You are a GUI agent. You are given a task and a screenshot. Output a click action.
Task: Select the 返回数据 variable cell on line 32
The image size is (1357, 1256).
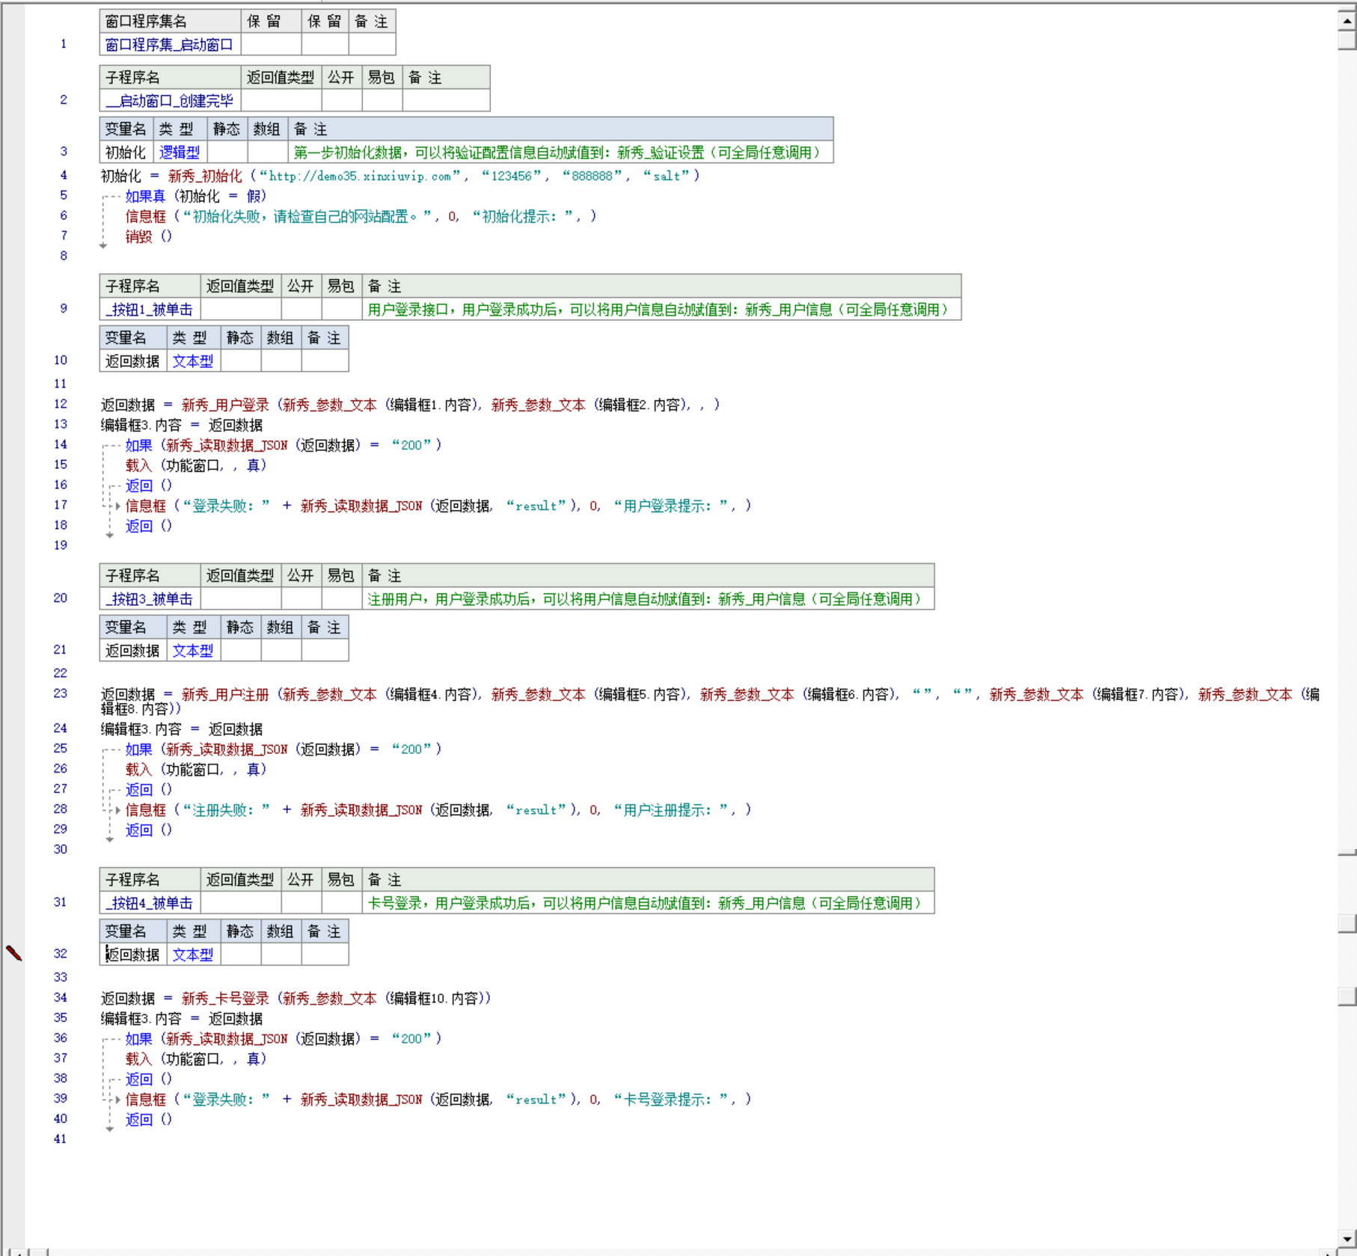[x=132, y=955]
